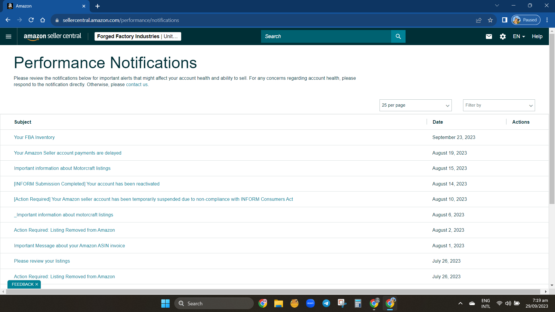Open the Chrome tab search chevron
The height and width of the screenshot is (312, 555).
click(x=497, y=5)
